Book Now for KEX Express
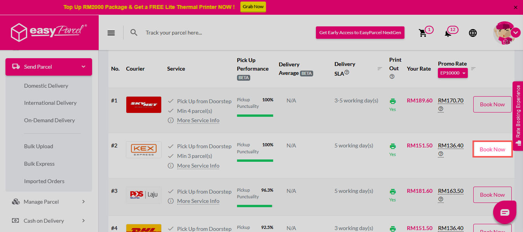Screen dimensions: 523x232 [492, 149]
